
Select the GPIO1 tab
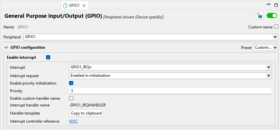[74, 5]
